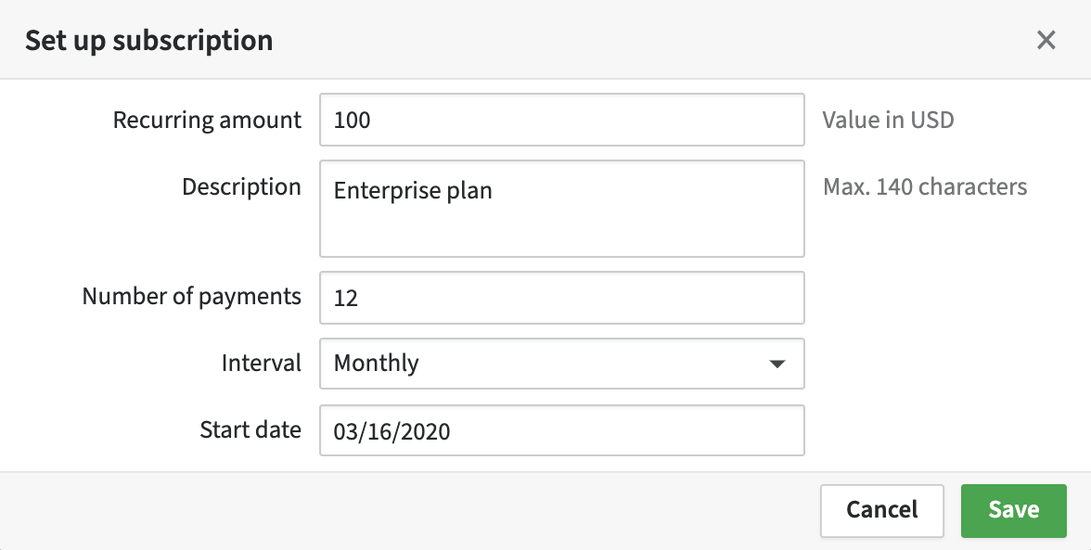The image size is (1091, 550).
Task: Click the "Enterprise plan" description text
Action: coord(413,191)
